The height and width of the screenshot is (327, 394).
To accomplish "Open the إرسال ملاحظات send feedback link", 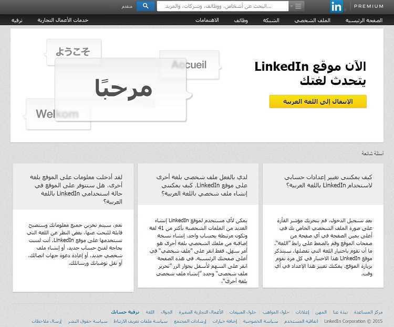I will (47, 321).
